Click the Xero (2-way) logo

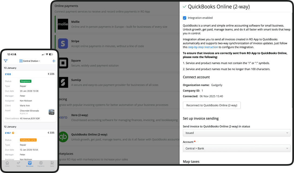click(62, 117)
